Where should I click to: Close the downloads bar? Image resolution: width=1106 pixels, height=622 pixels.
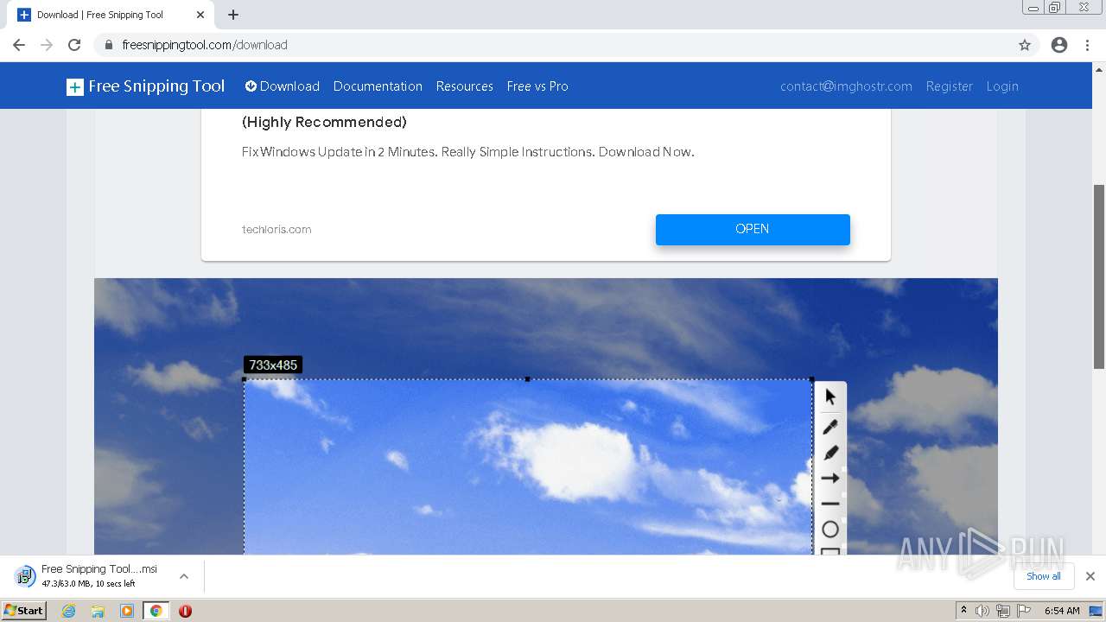(x=1090, y=576)
